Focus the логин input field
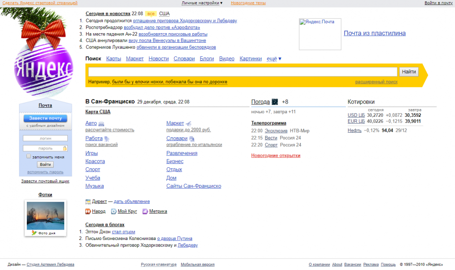 click(45, 138)
